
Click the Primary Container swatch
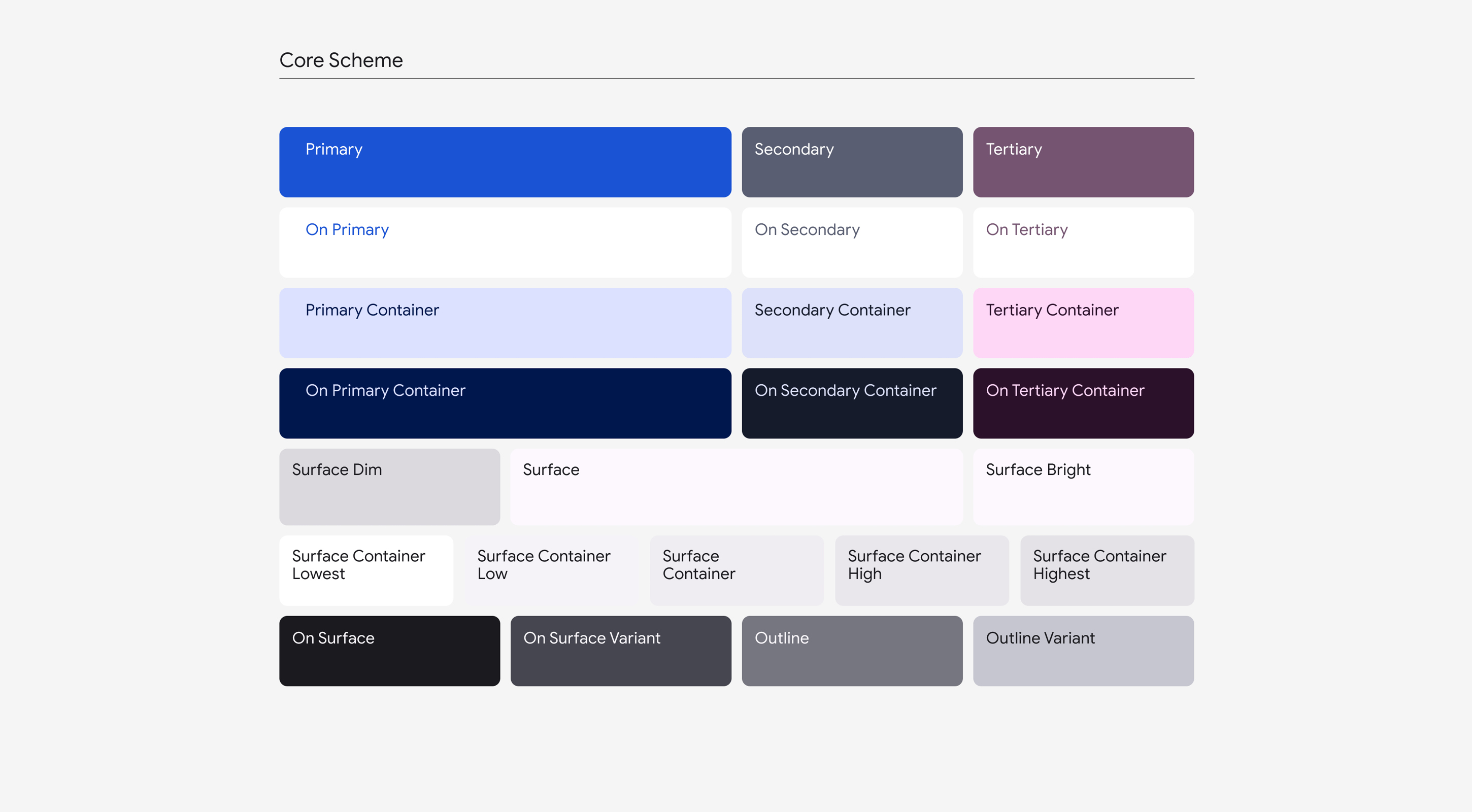click(x=505, y=323)
